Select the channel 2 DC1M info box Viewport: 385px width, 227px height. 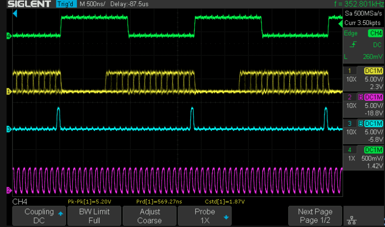(363, 105)
